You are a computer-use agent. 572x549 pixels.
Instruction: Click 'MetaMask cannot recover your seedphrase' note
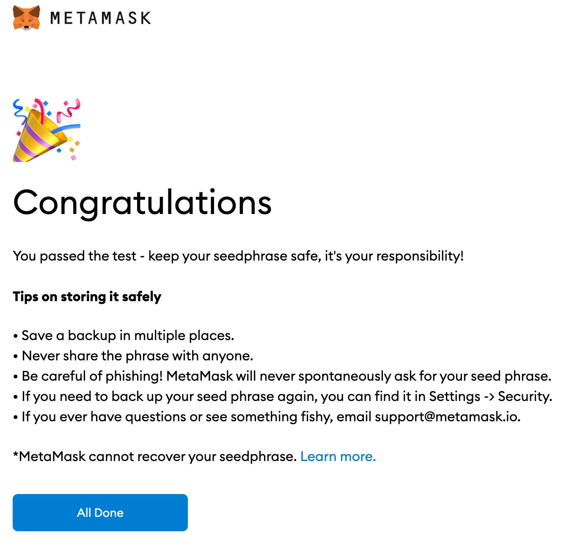[x=155, y=456]
